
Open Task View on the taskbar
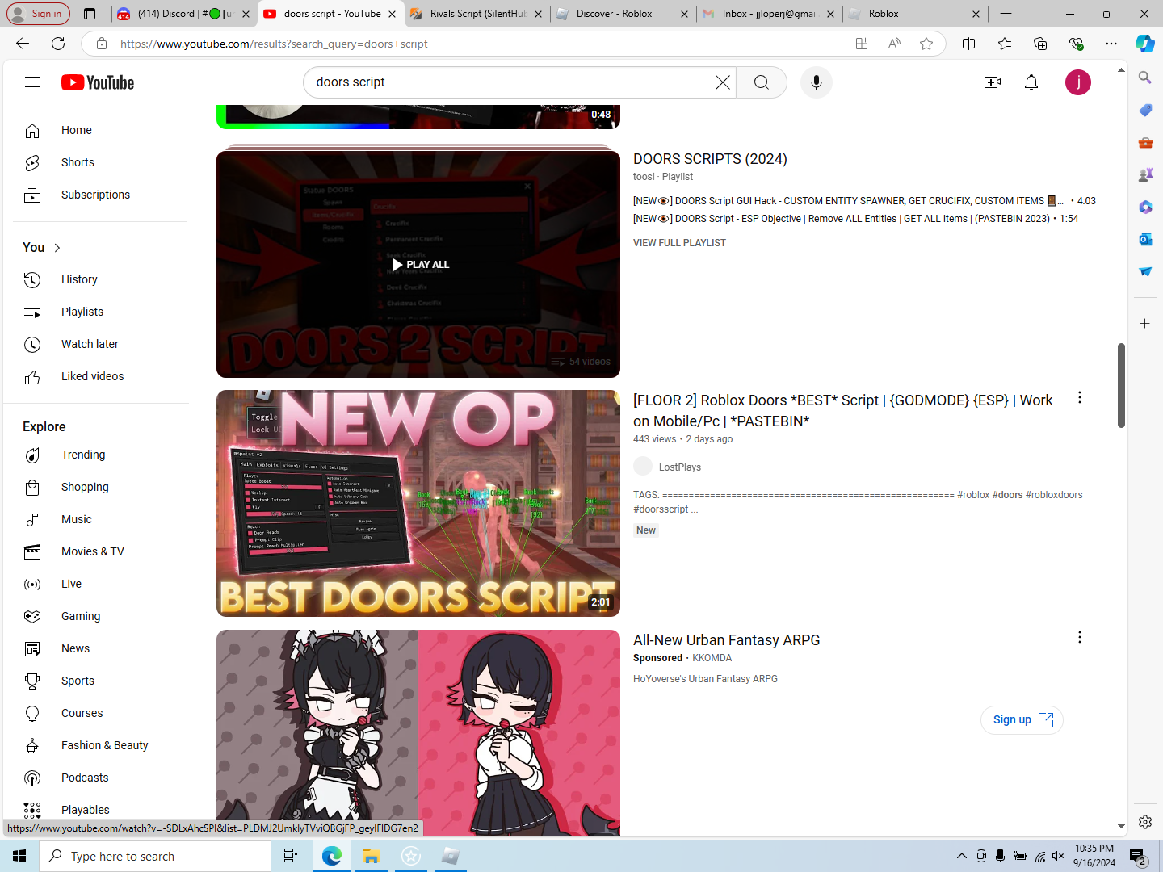tap(291, 856)
